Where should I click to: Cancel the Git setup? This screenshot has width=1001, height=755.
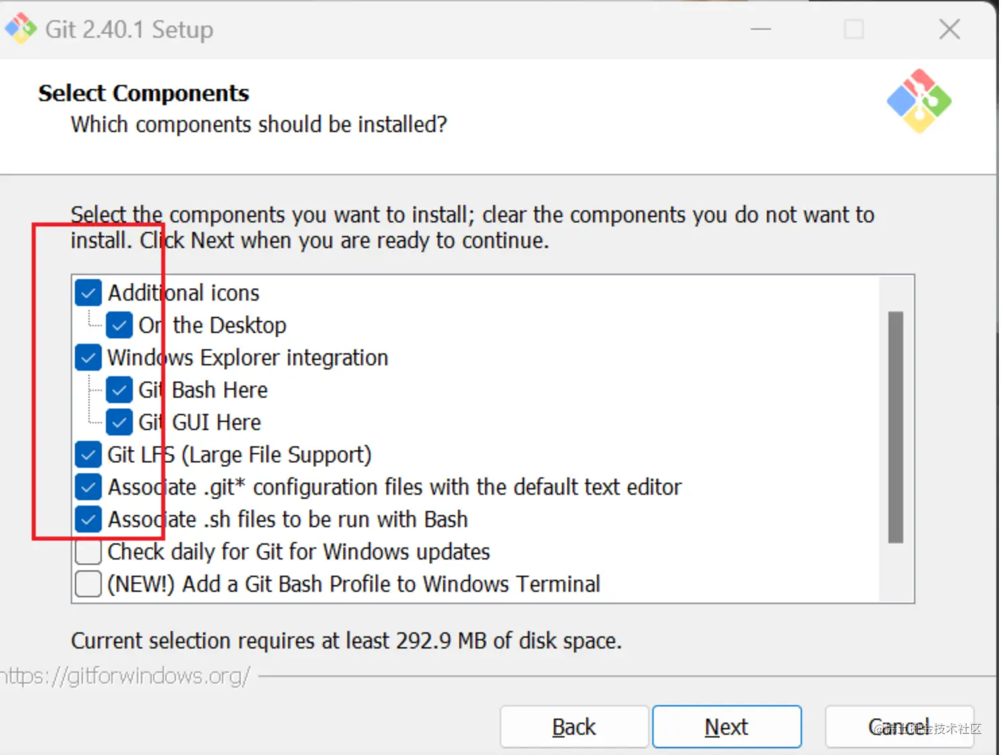898,727
